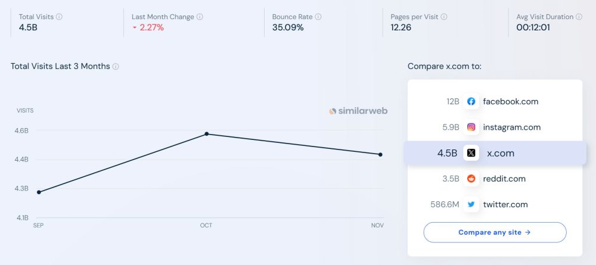Click the October peak data point
The height and width of the screenshot is (265, 596).
pyautogui.click(x=206, y=134)
